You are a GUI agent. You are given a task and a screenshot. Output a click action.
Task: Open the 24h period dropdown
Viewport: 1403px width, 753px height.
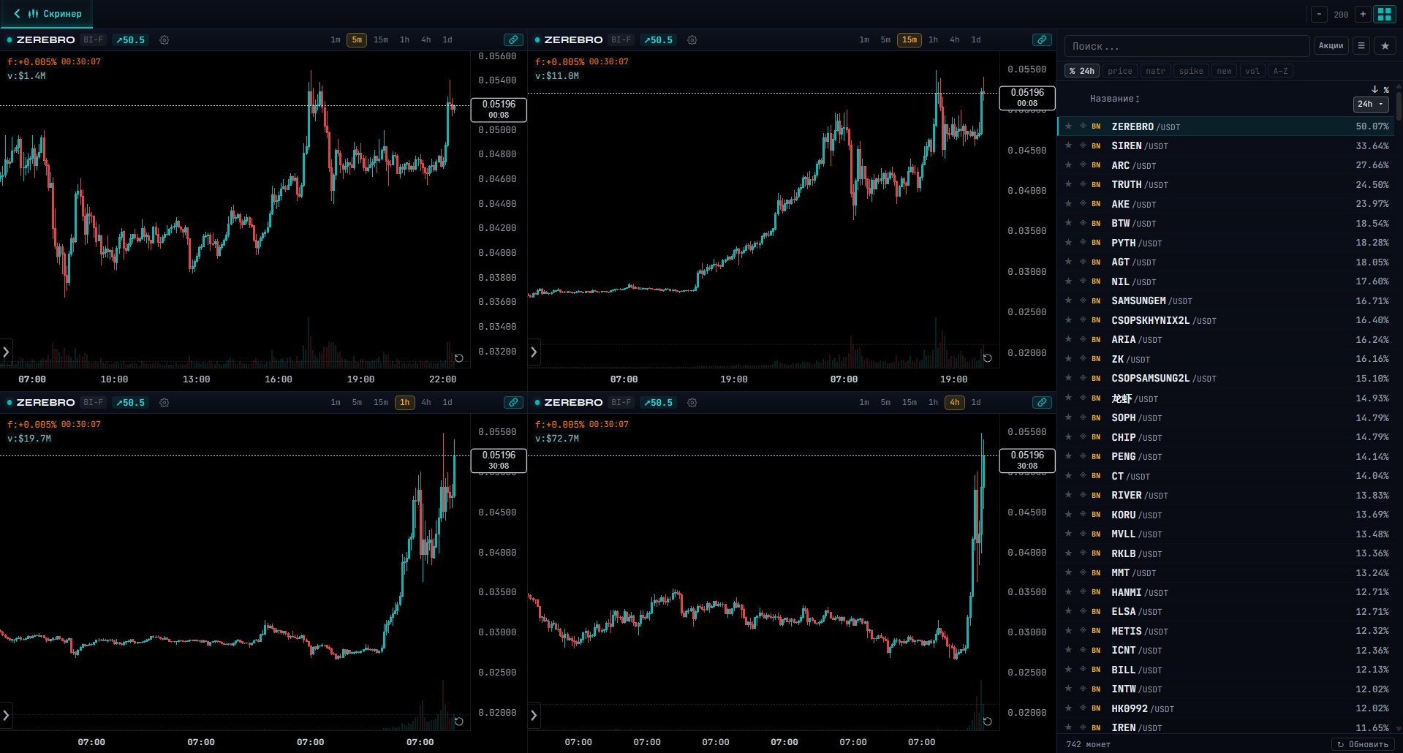[x=1371, y=105]
